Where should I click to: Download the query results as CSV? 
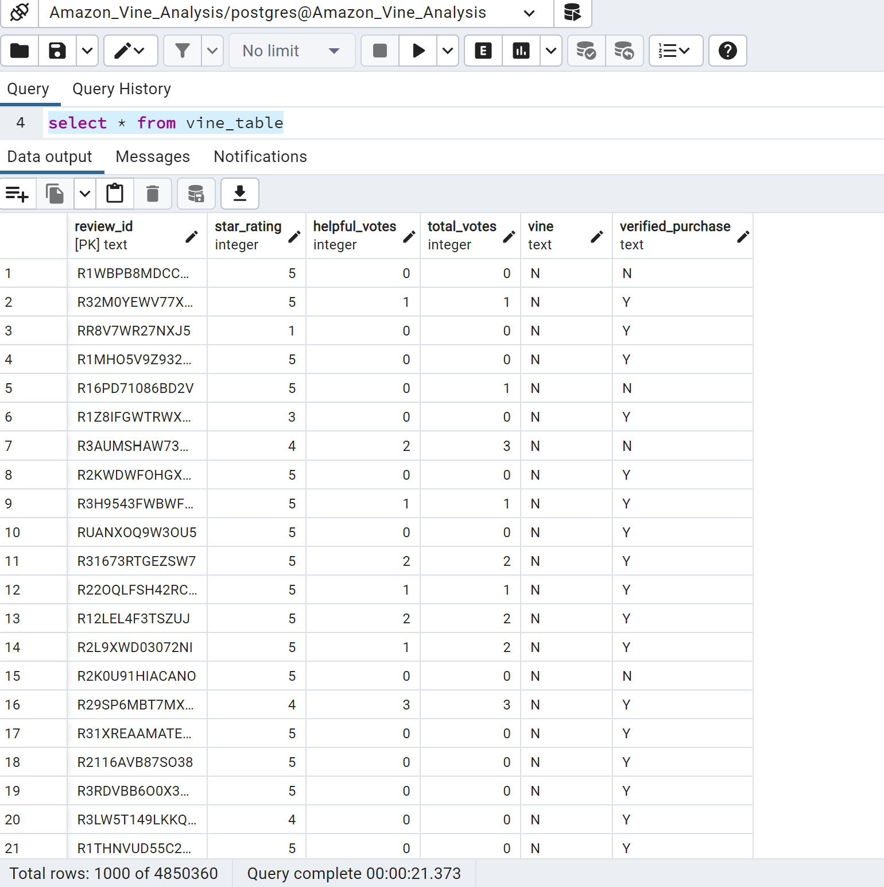coord(239,194)
